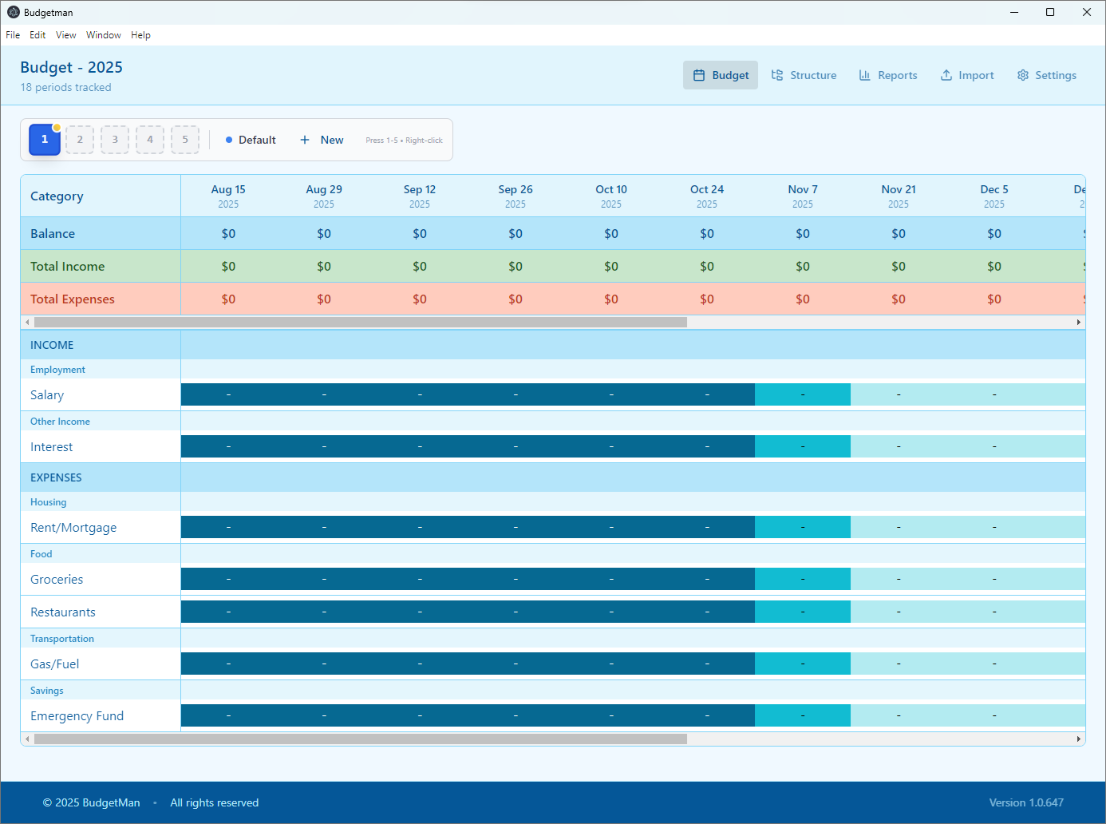
Task: Open Settings via the gear icon
Action: pos(1024,74)
